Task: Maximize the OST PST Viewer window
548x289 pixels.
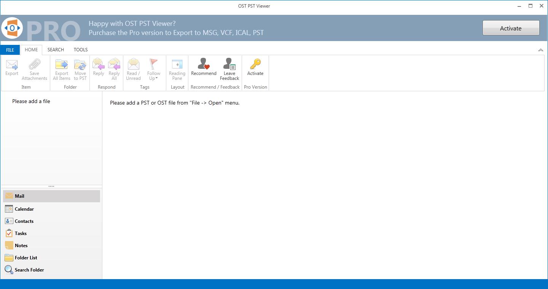Action: 530,6
